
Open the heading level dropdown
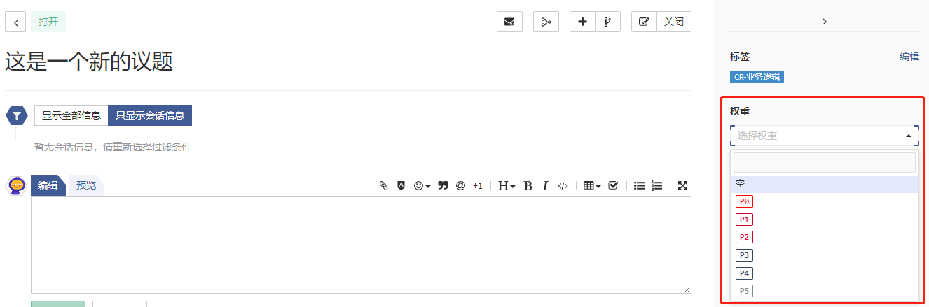click(x=507, y=186)
